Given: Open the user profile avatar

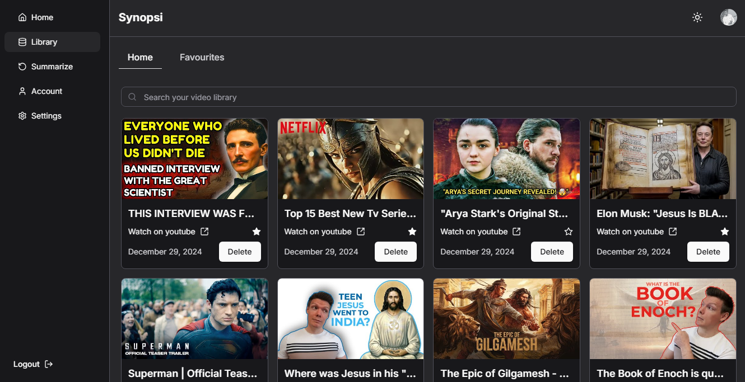Looking at the screenshot, I should (728, 17).
